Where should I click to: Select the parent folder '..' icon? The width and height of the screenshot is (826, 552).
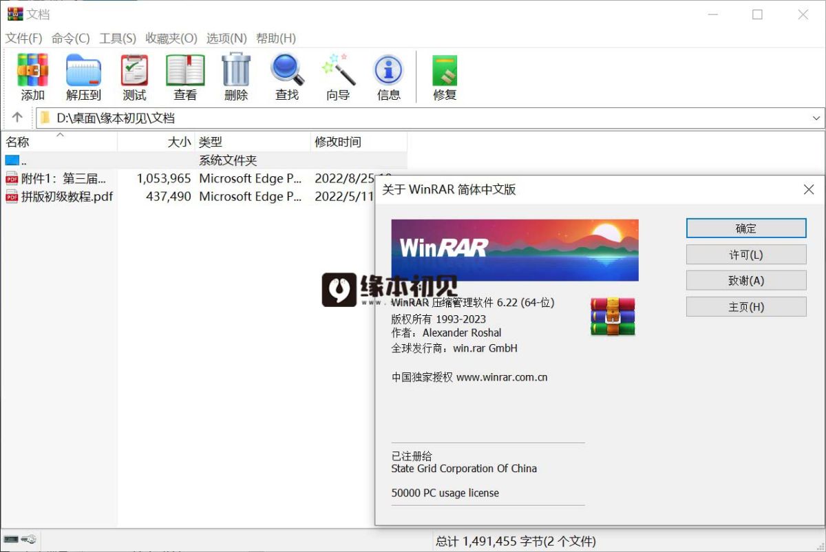coord(12,160)
